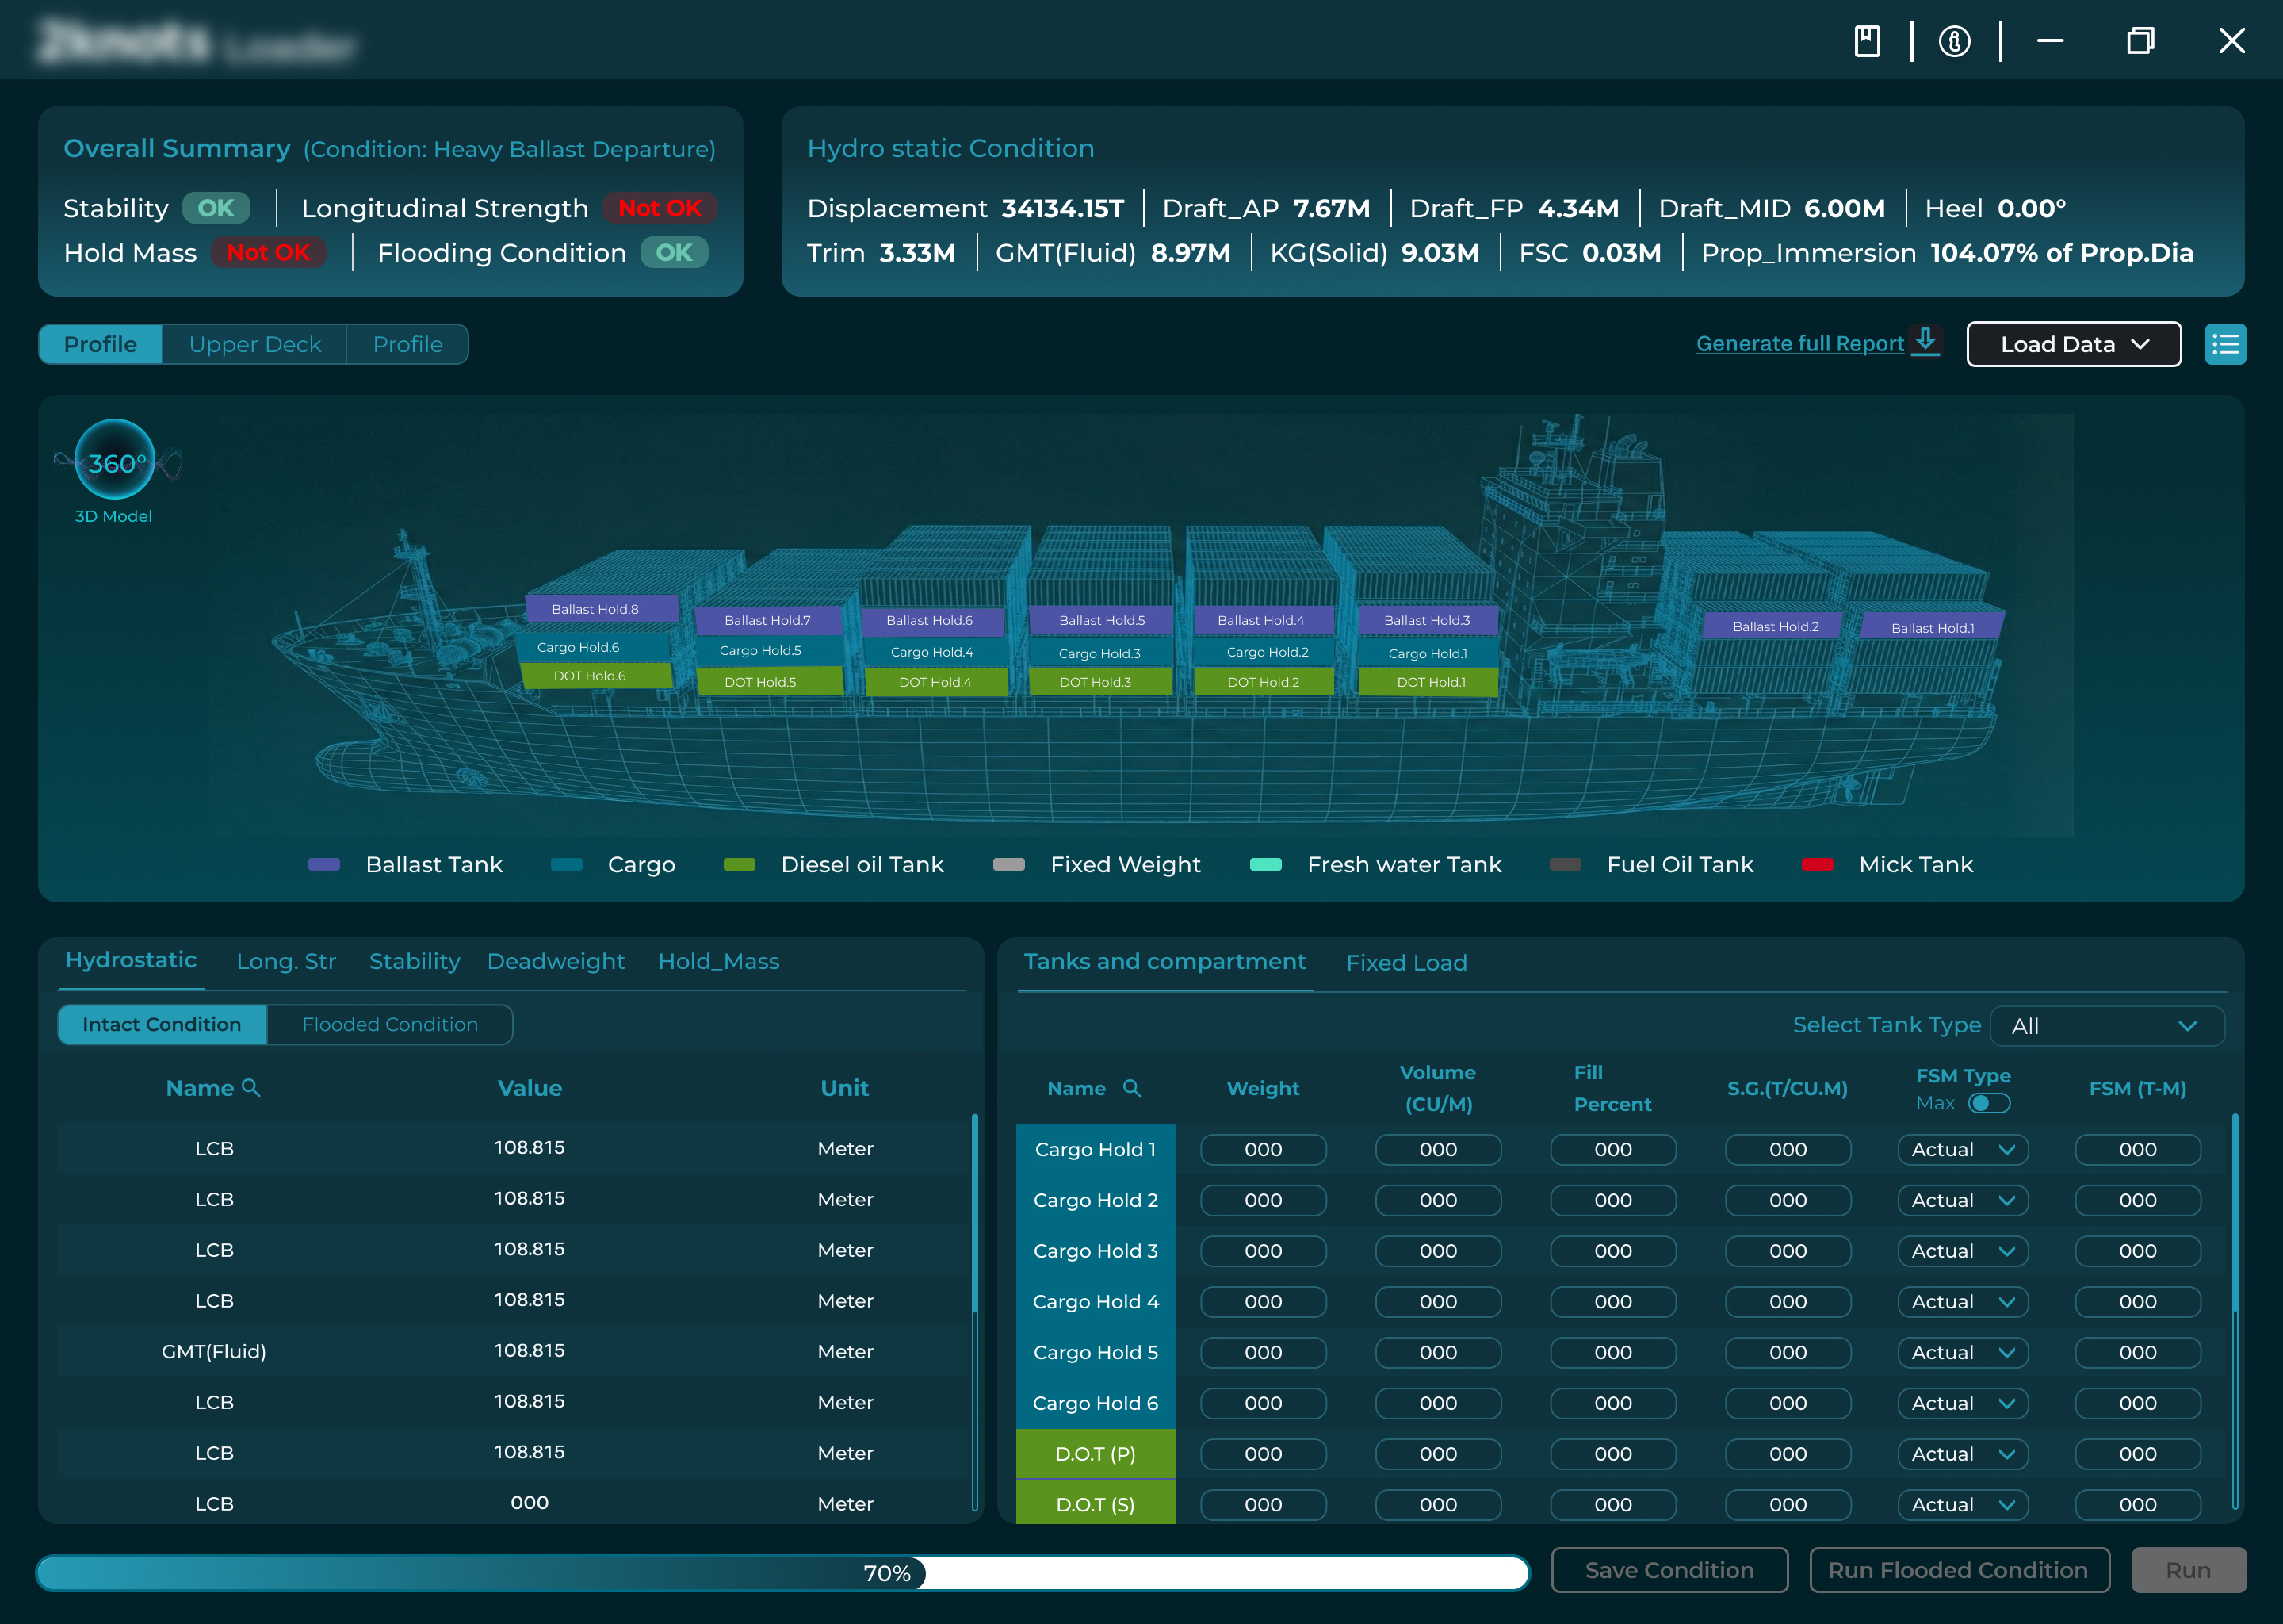Image resolution: width=2283 pixels, height=1624 pixels.
Task: Click the Save Condition button
Action: pos(1669,1569)
